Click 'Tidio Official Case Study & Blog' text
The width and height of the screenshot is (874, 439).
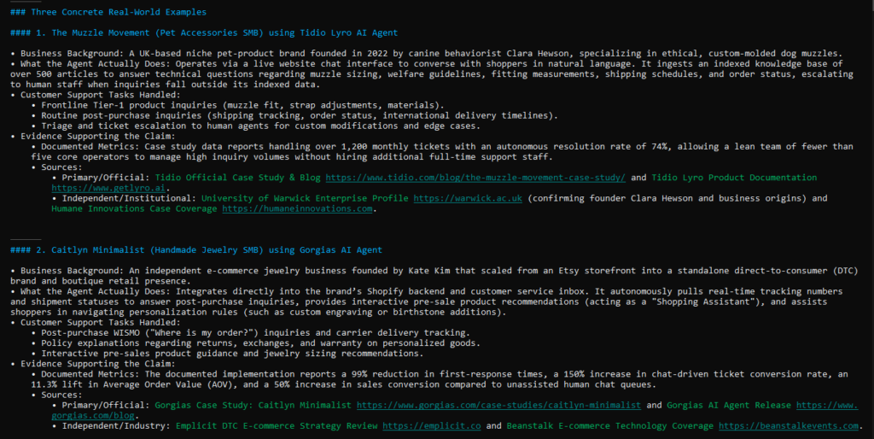(x=238, y=178)
